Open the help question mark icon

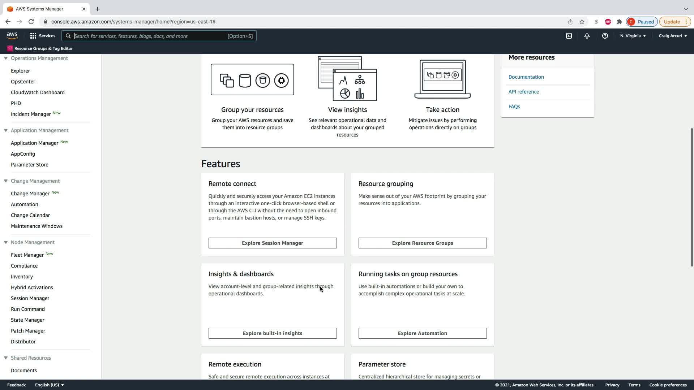pyautogui.click(x=605, y=36)
